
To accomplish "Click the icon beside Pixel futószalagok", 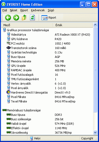I will [x=9, y=74].
